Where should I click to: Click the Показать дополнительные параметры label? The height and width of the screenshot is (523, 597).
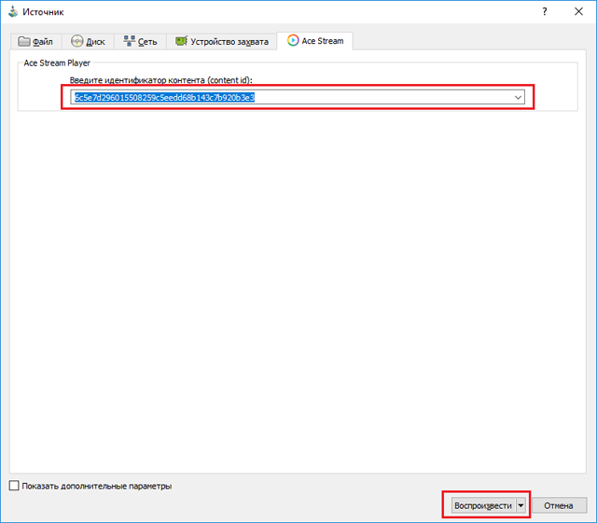tap(97, 486)
